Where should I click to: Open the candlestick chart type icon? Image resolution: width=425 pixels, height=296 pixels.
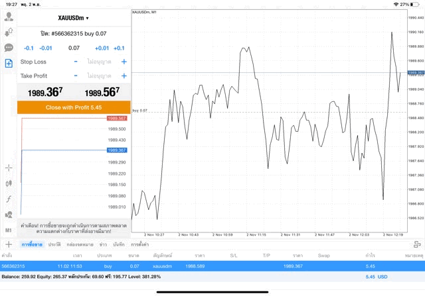(9, 183)
